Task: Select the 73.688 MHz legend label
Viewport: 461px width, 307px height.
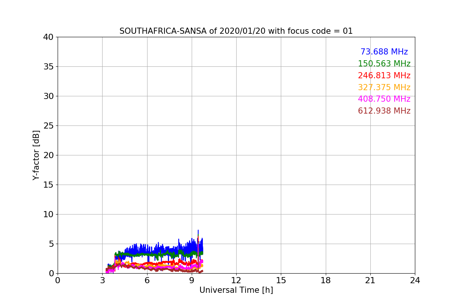Action: [384, 52]
